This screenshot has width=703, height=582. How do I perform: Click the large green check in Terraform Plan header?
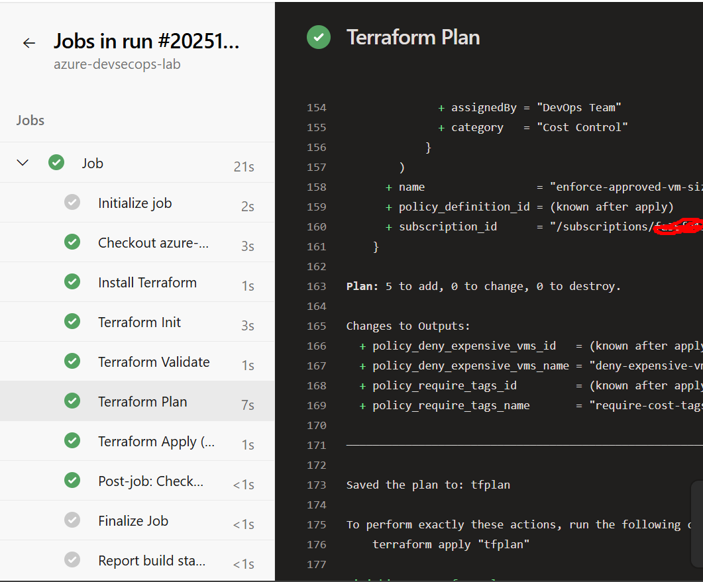319,37
